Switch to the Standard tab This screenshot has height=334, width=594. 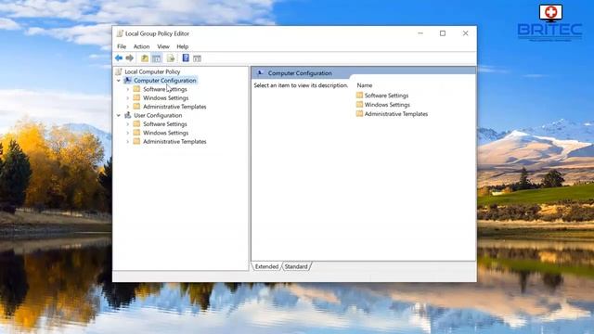(296, 266)
